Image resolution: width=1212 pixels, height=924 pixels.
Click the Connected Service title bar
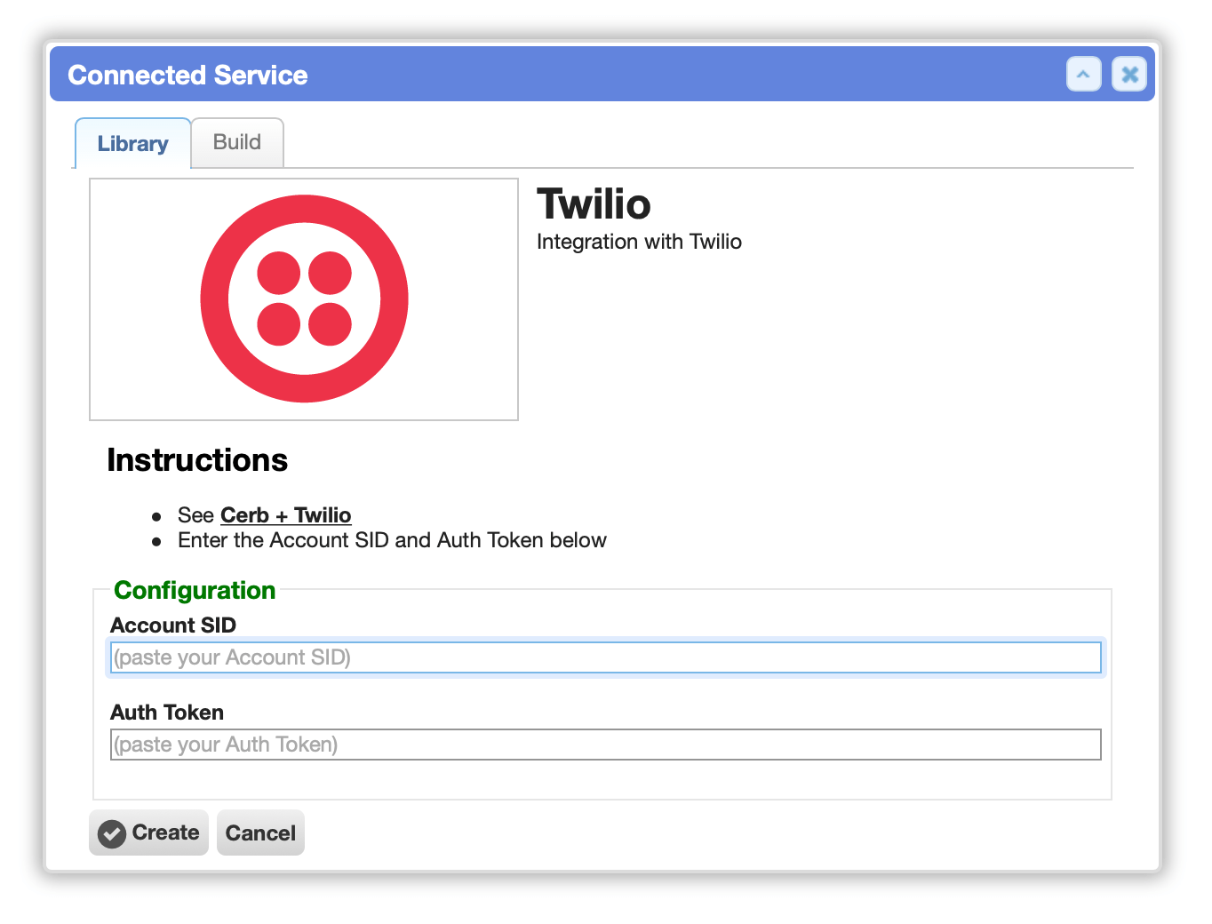click(x=602, y=75)
